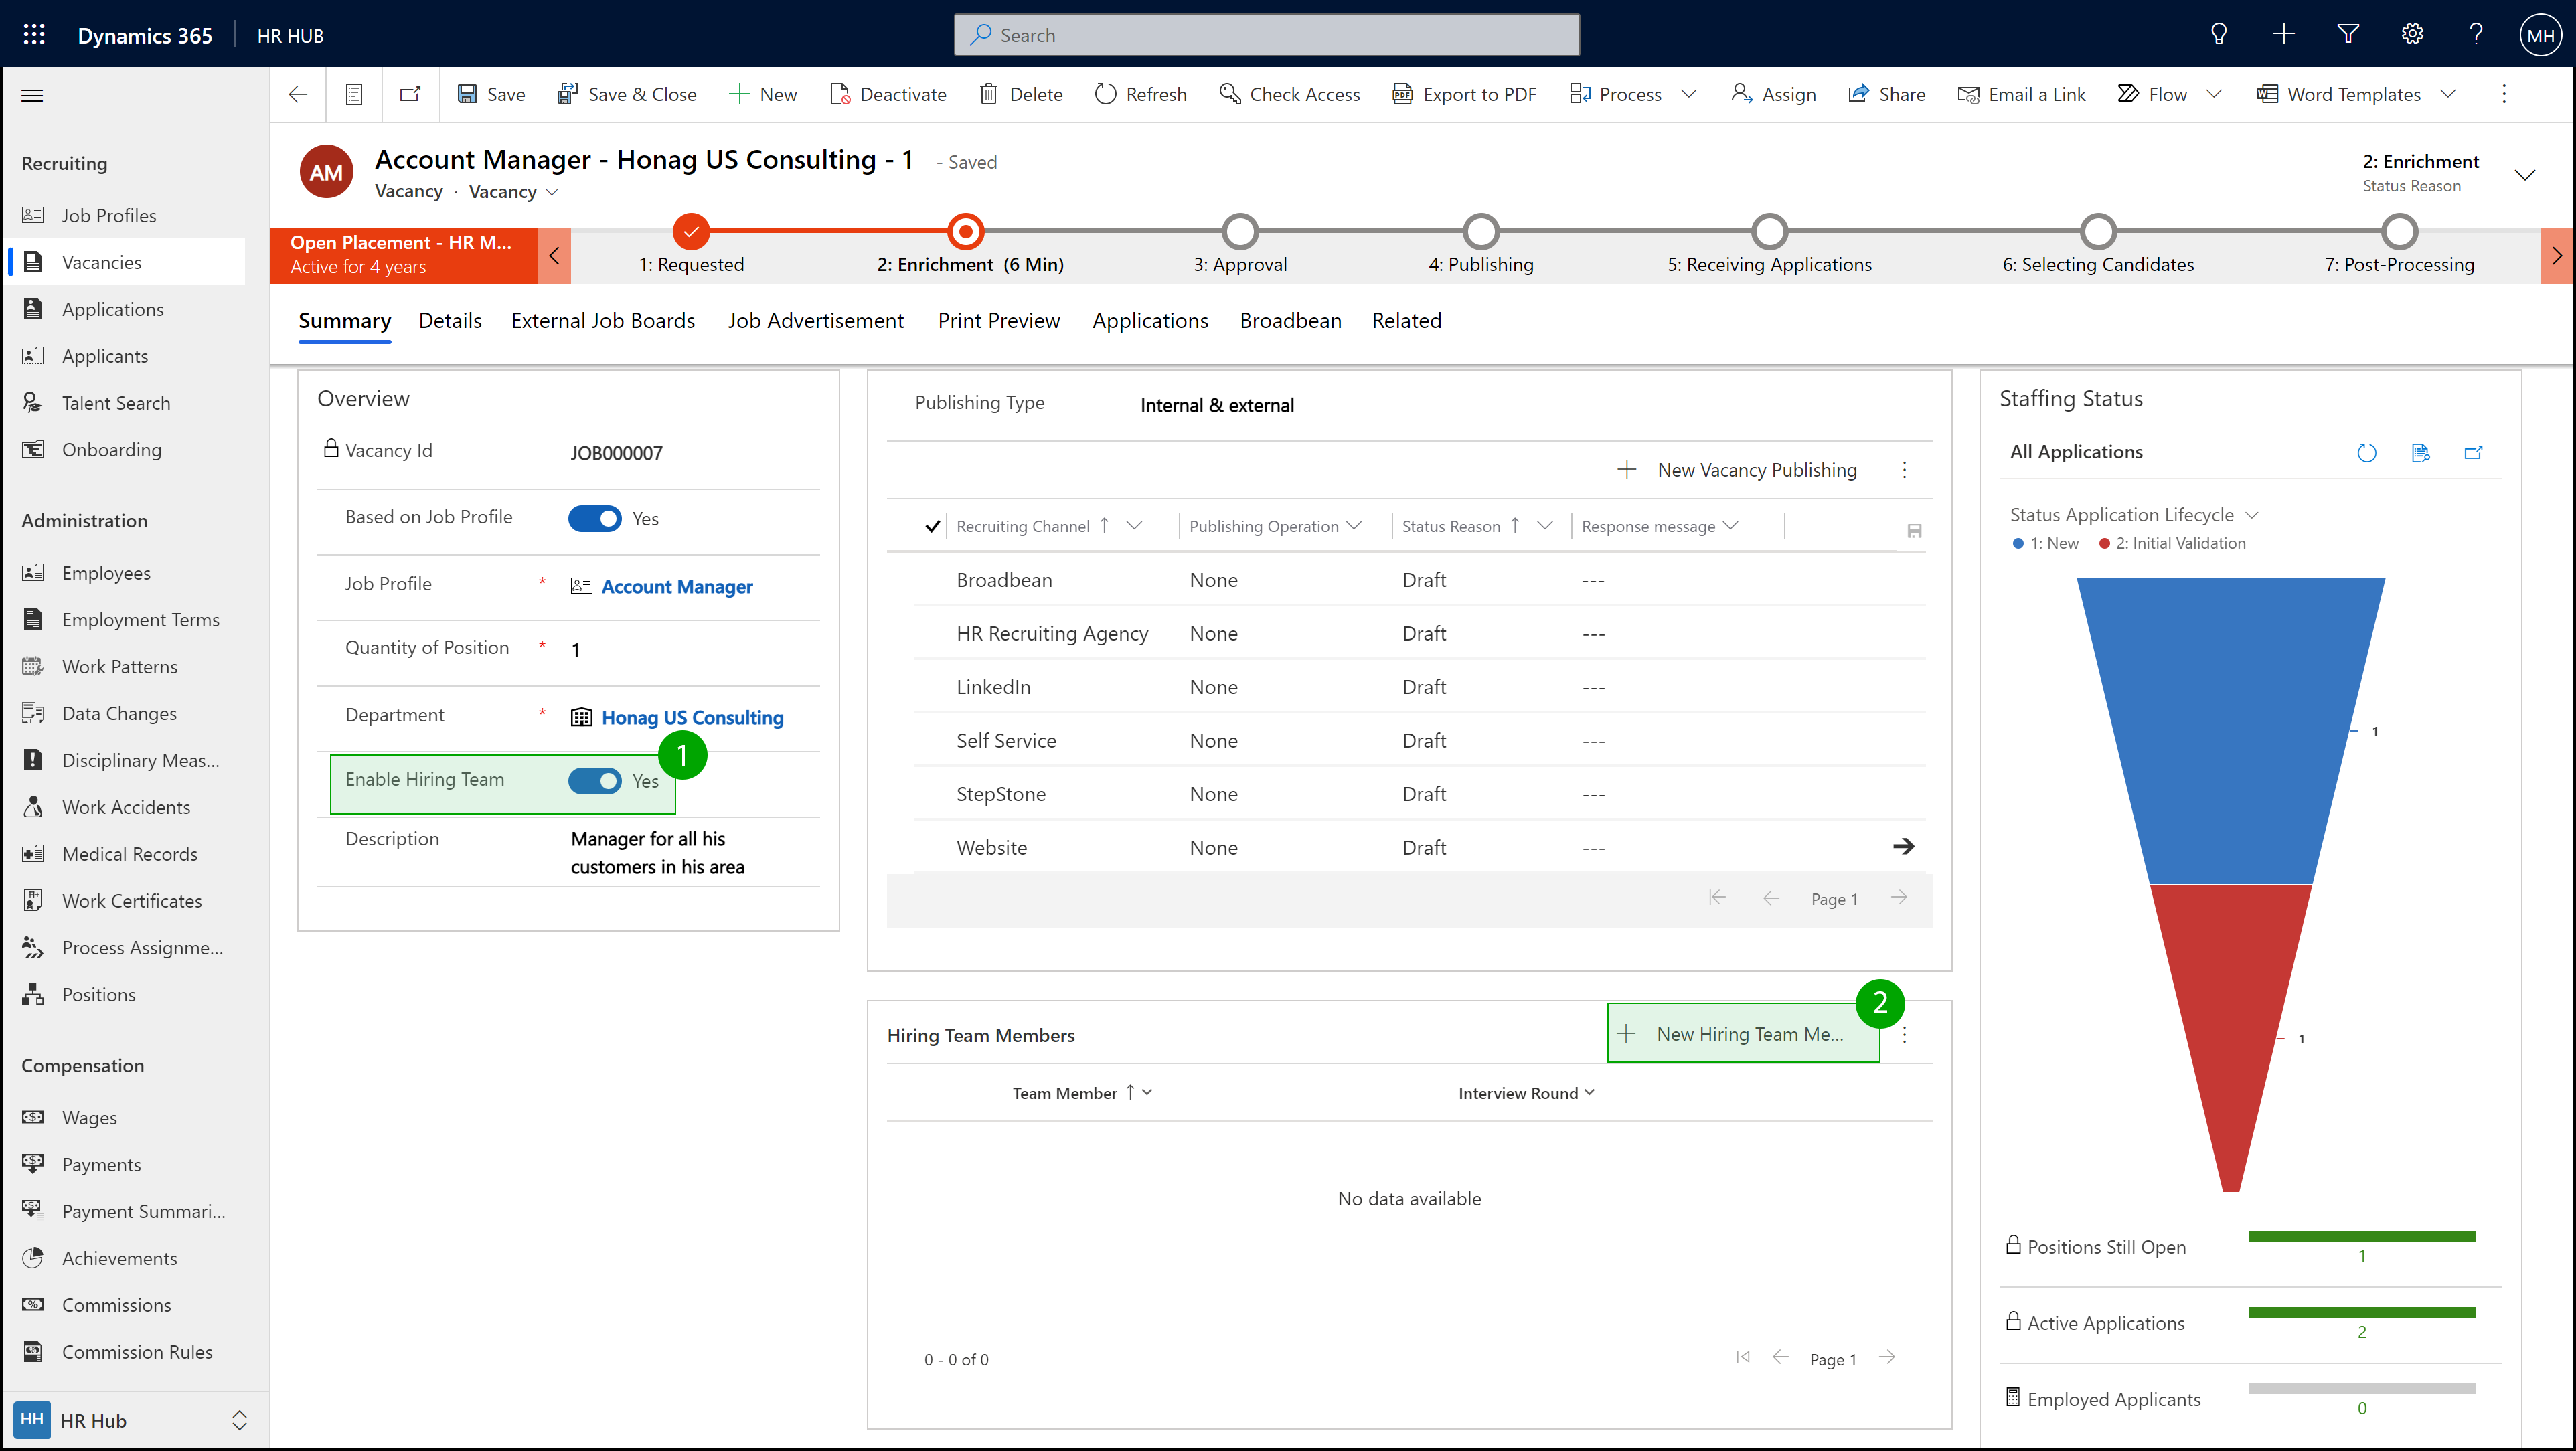2576x1451 pixels.
Task: Open the Vacancy form selector dropdown
Action: click(513, 192)
